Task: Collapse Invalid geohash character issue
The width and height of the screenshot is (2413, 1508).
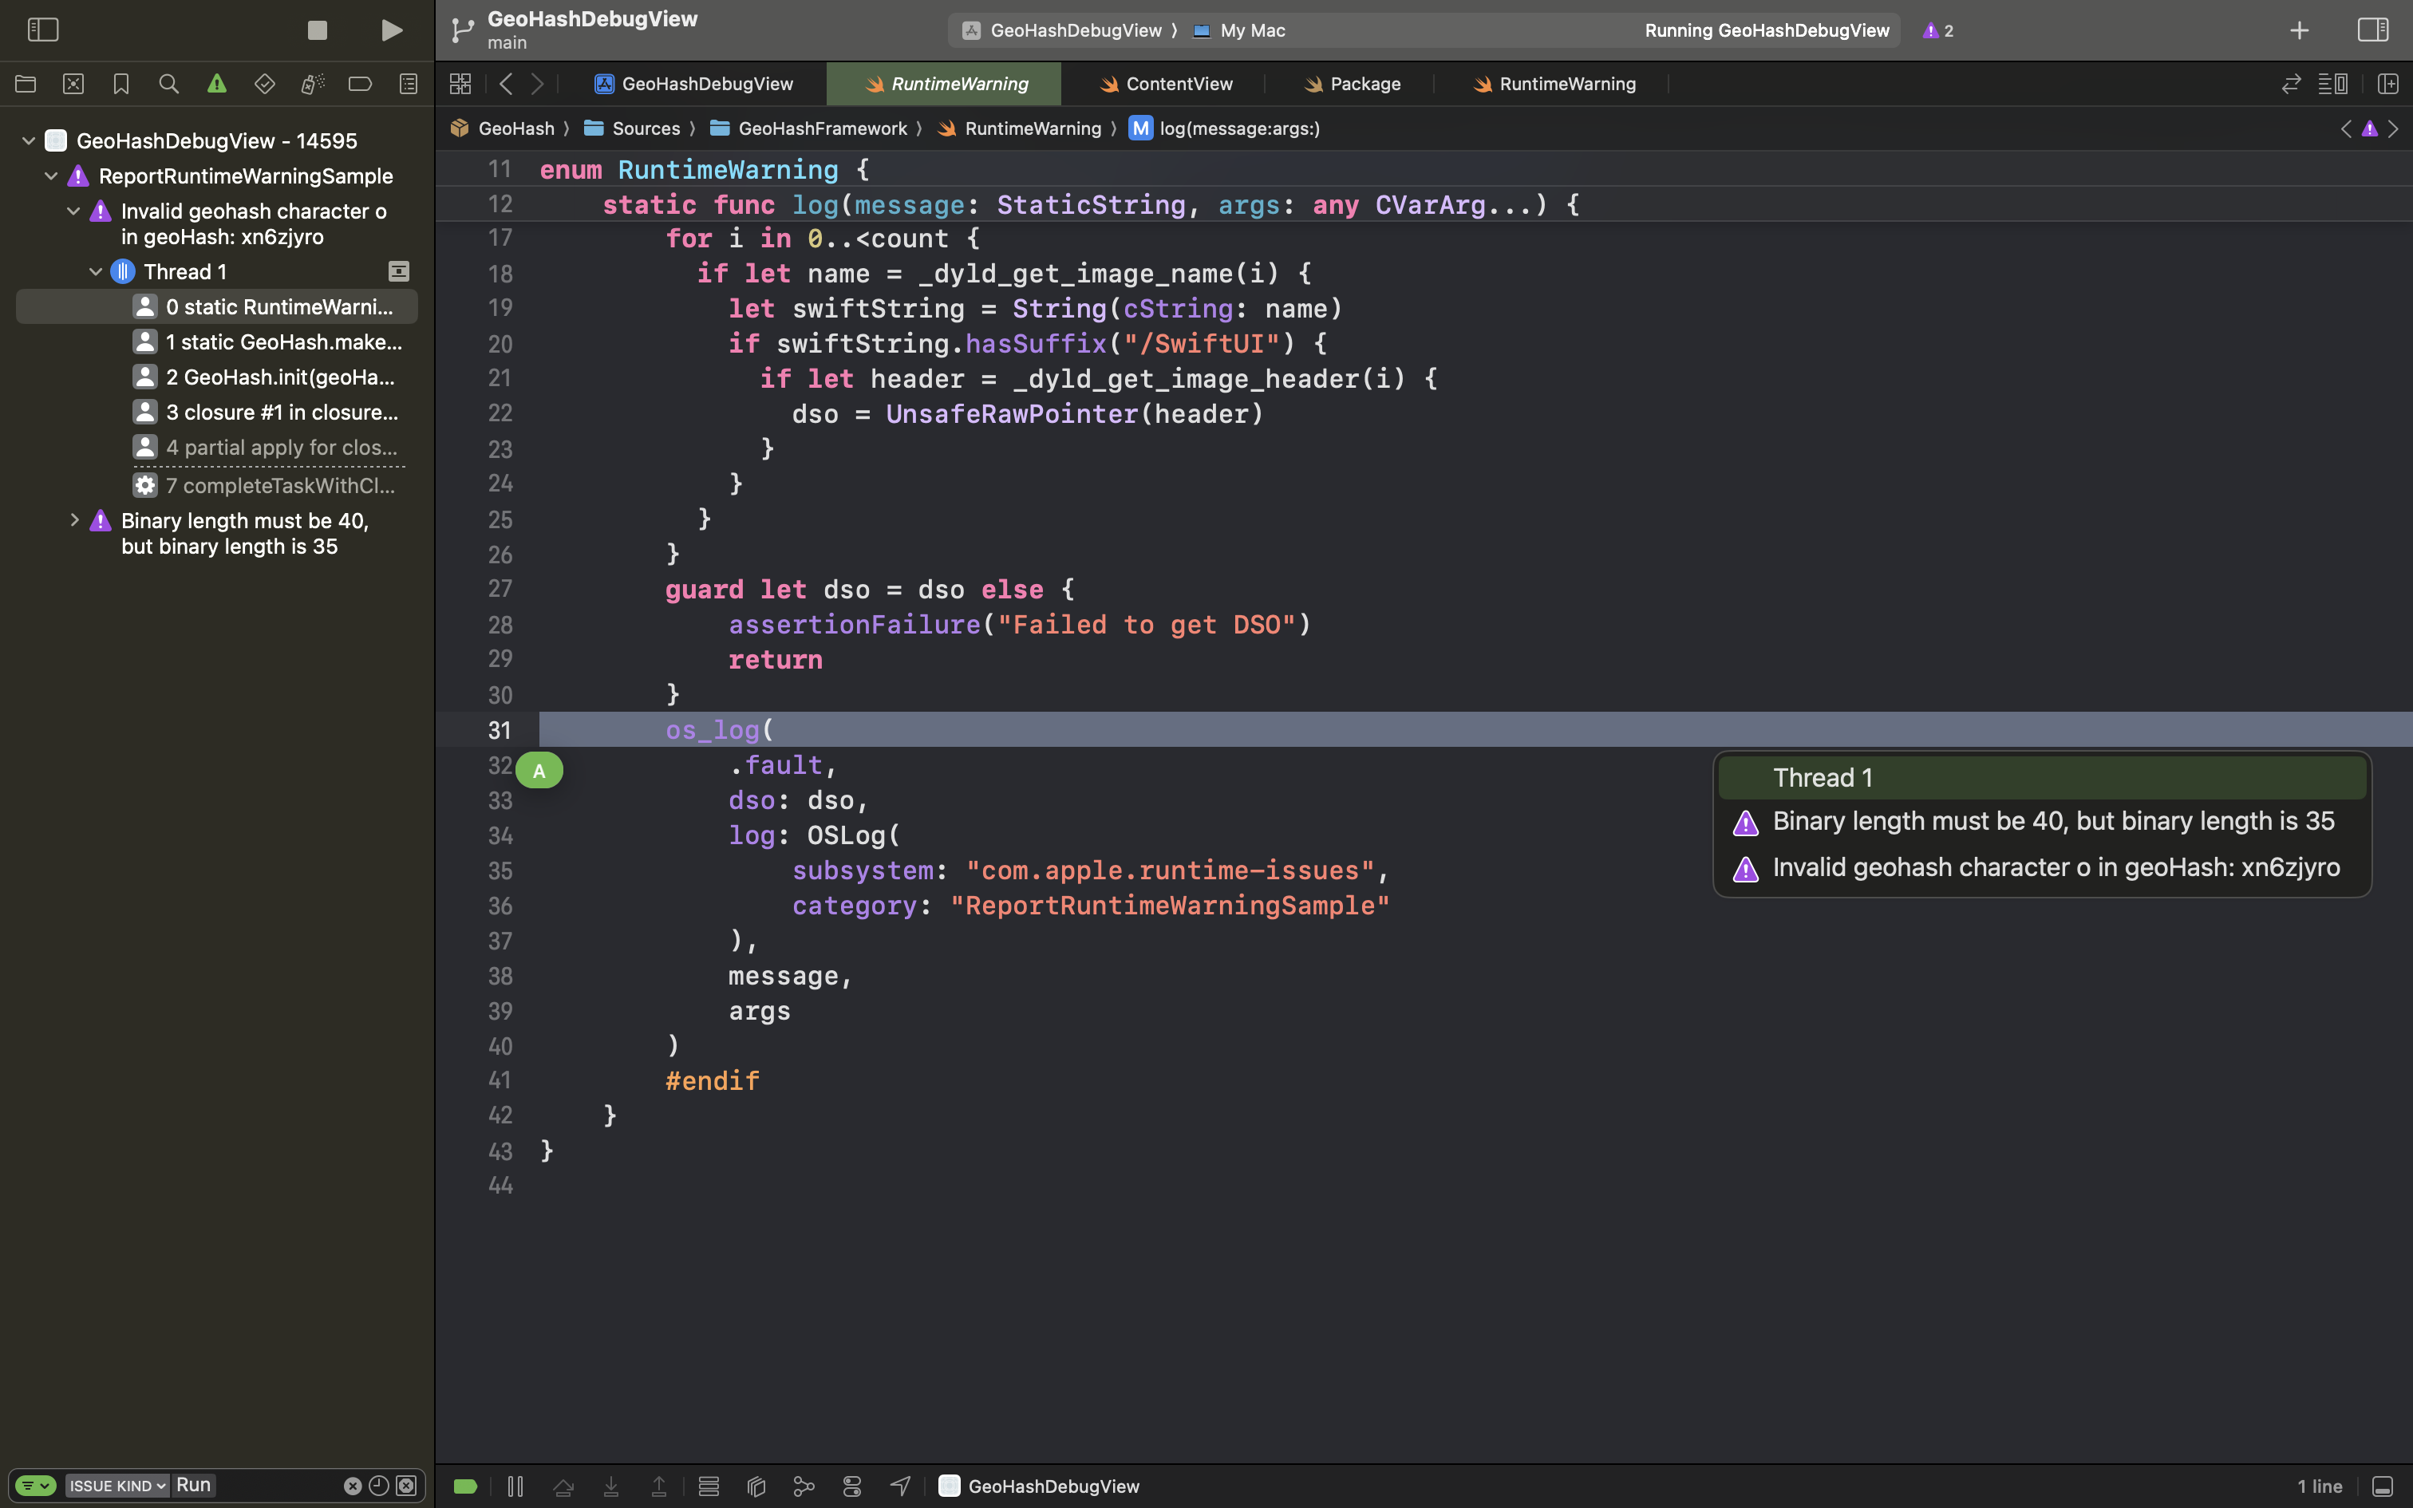Action: [x=73, y=211]
